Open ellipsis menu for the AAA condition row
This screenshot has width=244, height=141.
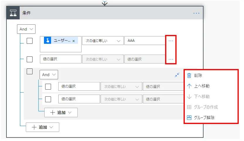(171, 41)
